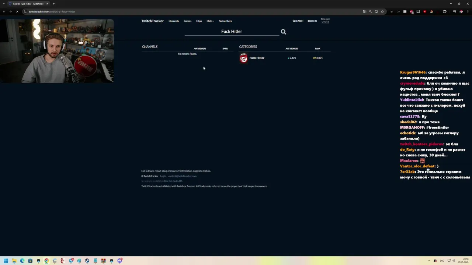Open Microsoft Edge from taskbar
Viewport: 472px width, 265px height.
22,261
